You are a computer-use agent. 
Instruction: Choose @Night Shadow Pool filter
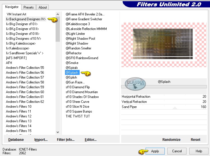(80, 39)
